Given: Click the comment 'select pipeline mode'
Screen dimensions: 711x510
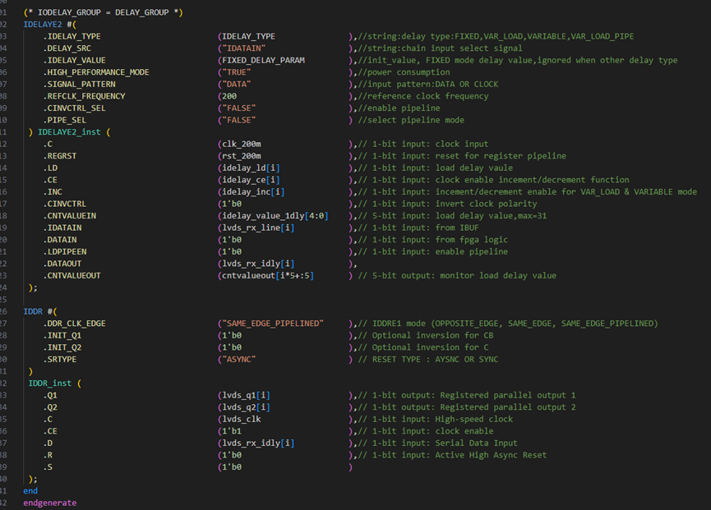Looking at the screenshot, I should [416, 121].
